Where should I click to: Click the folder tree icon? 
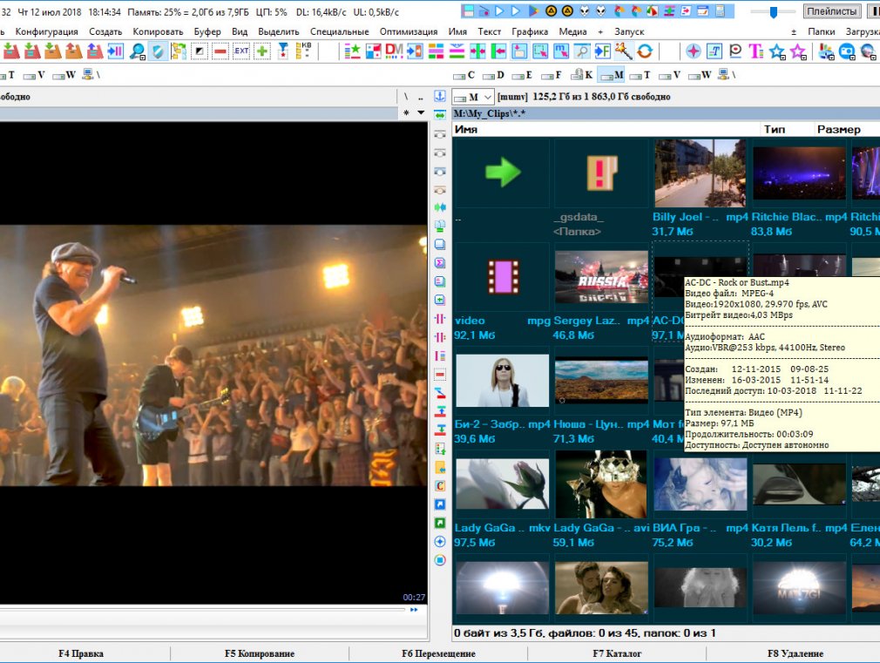click(179, 51)
